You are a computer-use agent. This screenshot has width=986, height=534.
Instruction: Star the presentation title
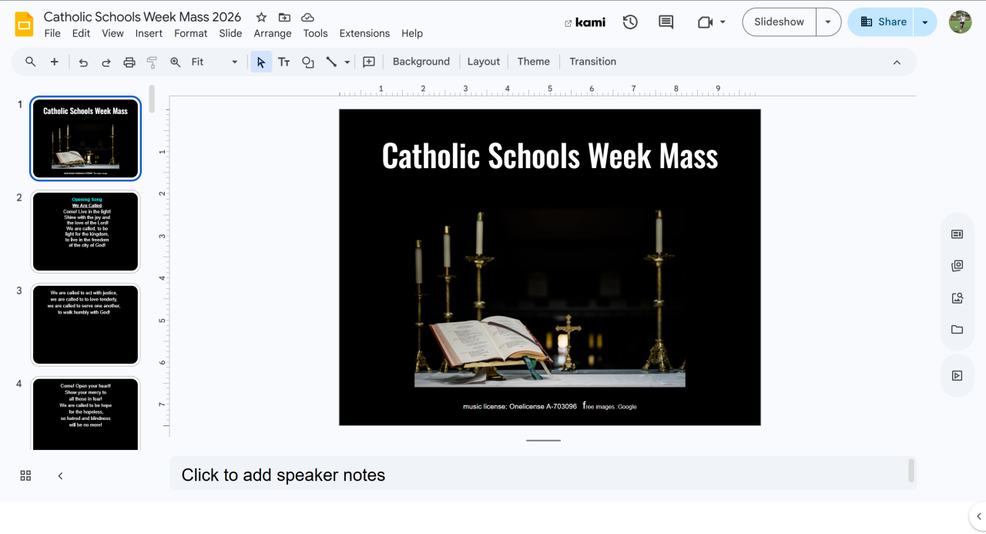(261, 17)
